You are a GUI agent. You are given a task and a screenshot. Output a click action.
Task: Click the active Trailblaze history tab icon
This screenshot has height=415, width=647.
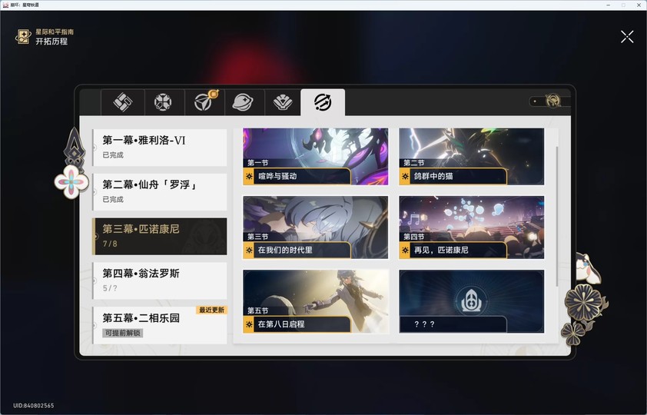coord(323,102)
